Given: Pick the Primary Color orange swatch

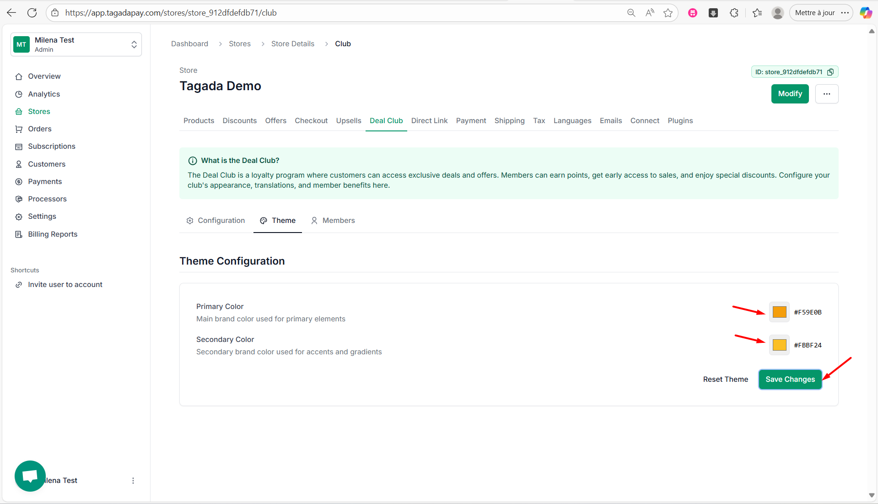Looking at the screenshot, I should [x=779, y=312].
